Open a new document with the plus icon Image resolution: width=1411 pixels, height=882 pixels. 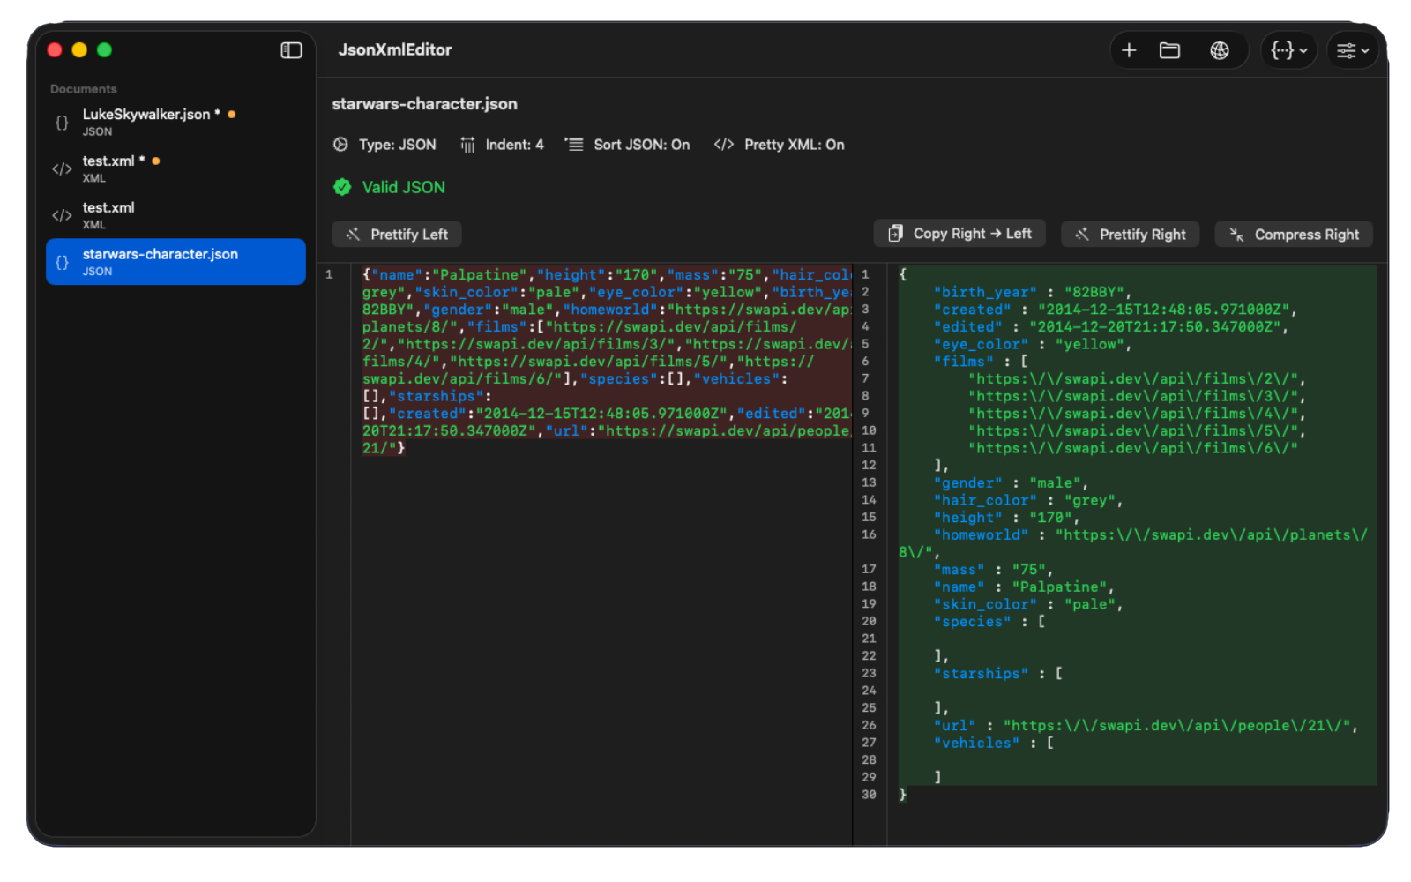click(1129, 50)
